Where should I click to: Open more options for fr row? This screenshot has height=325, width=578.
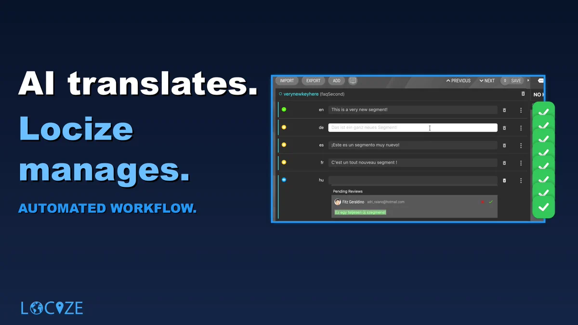pos(521,163)
